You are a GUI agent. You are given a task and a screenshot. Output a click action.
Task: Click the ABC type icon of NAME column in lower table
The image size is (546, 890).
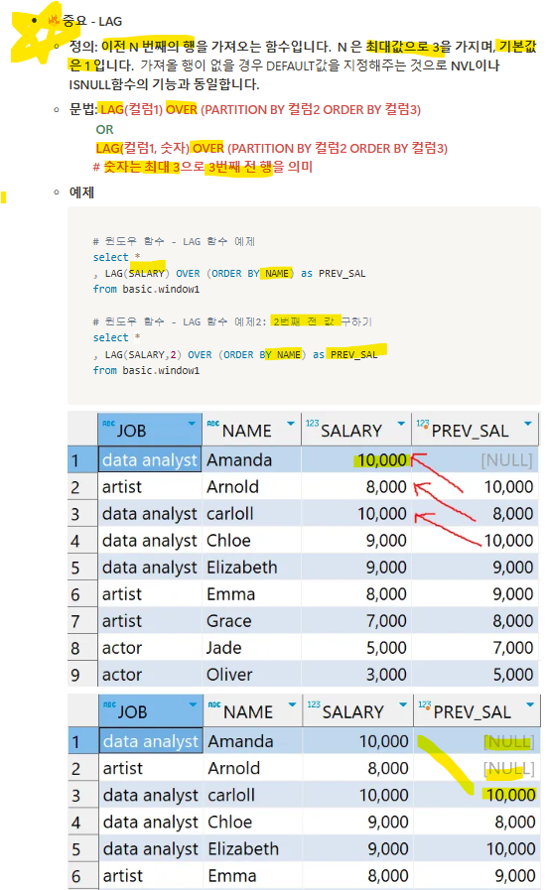pos(214,704)
